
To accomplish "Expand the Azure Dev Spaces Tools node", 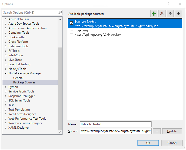I will click(x=5, y=24).
